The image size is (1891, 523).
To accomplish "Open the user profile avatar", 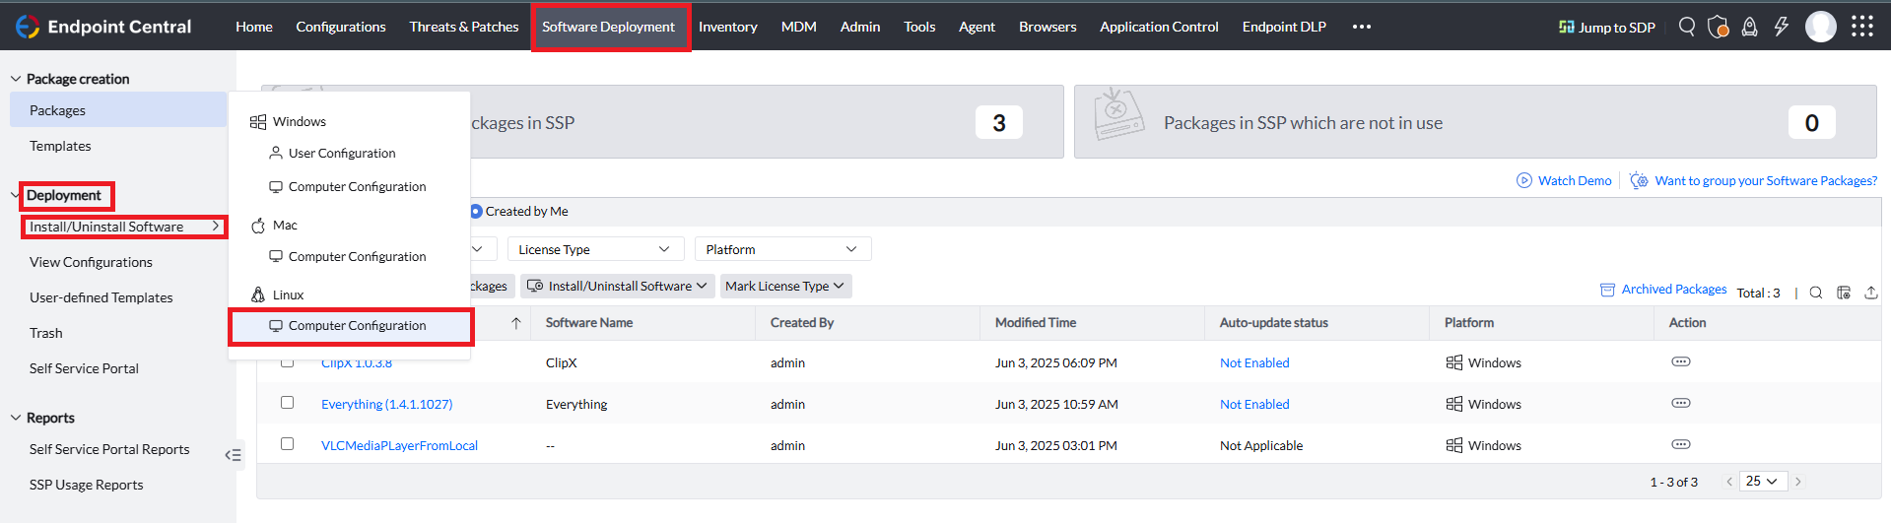I will (x=1820, y=27).
